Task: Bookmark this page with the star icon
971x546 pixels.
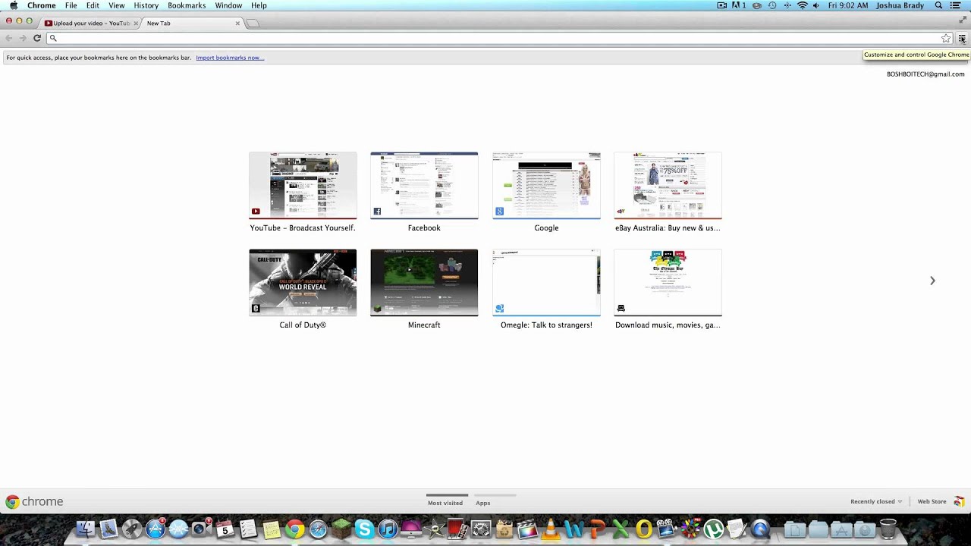Action: pyautogui.click(x=946, y=38)
